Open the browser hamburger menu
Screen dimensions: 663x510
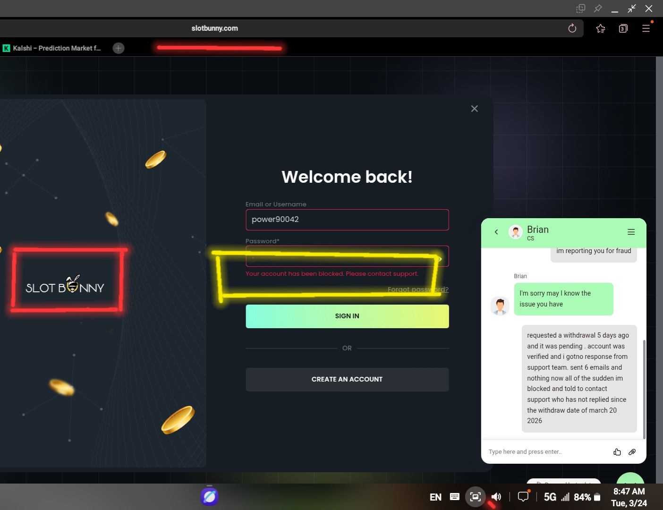tap(646, 28)
